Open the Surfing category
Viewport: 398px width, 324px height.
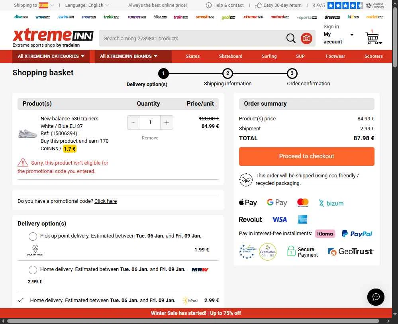click(269, 56)
